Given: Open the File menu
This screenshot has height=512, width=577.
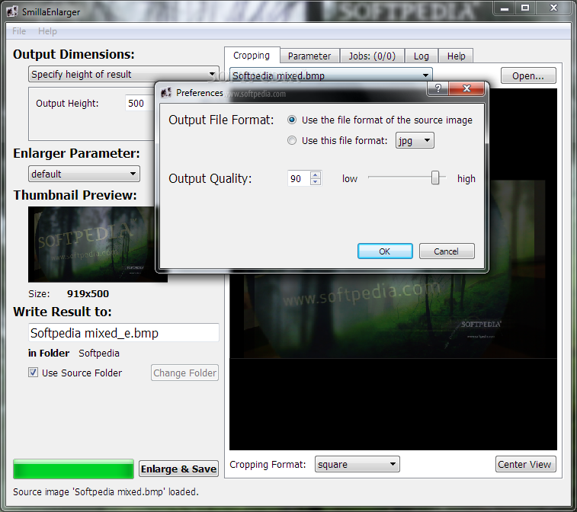Looking at the screenshot, I should [19, 31].
